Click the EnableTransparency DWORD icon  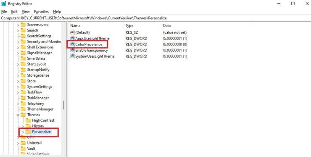[x=72, y=50]
